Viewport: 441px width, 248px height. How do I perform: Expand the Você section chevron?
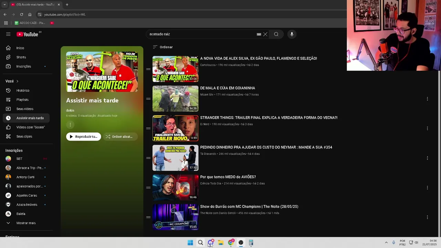click(17, 81)
